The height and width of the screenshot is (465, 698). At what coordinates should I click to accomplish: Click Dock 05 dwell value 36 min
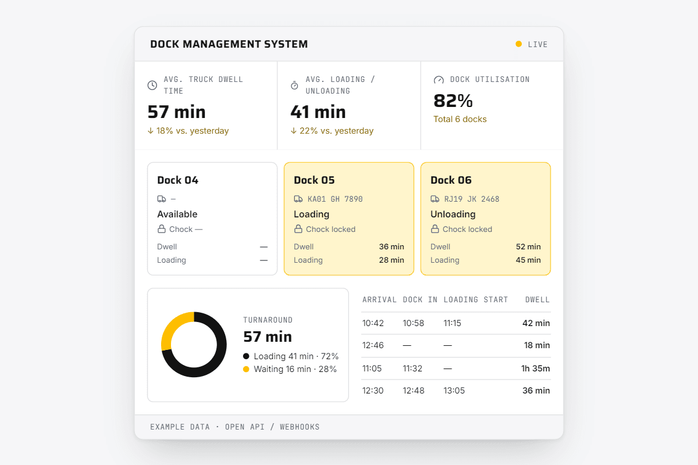coord(391,246)
